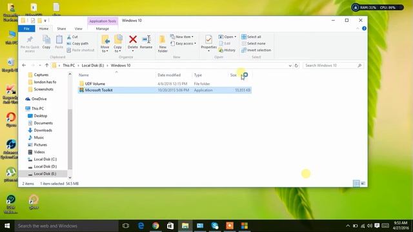Image resolution: width=413 pixels, height=232 pixels.
Task: Click the Refresh button
Action: pos(296,66)
